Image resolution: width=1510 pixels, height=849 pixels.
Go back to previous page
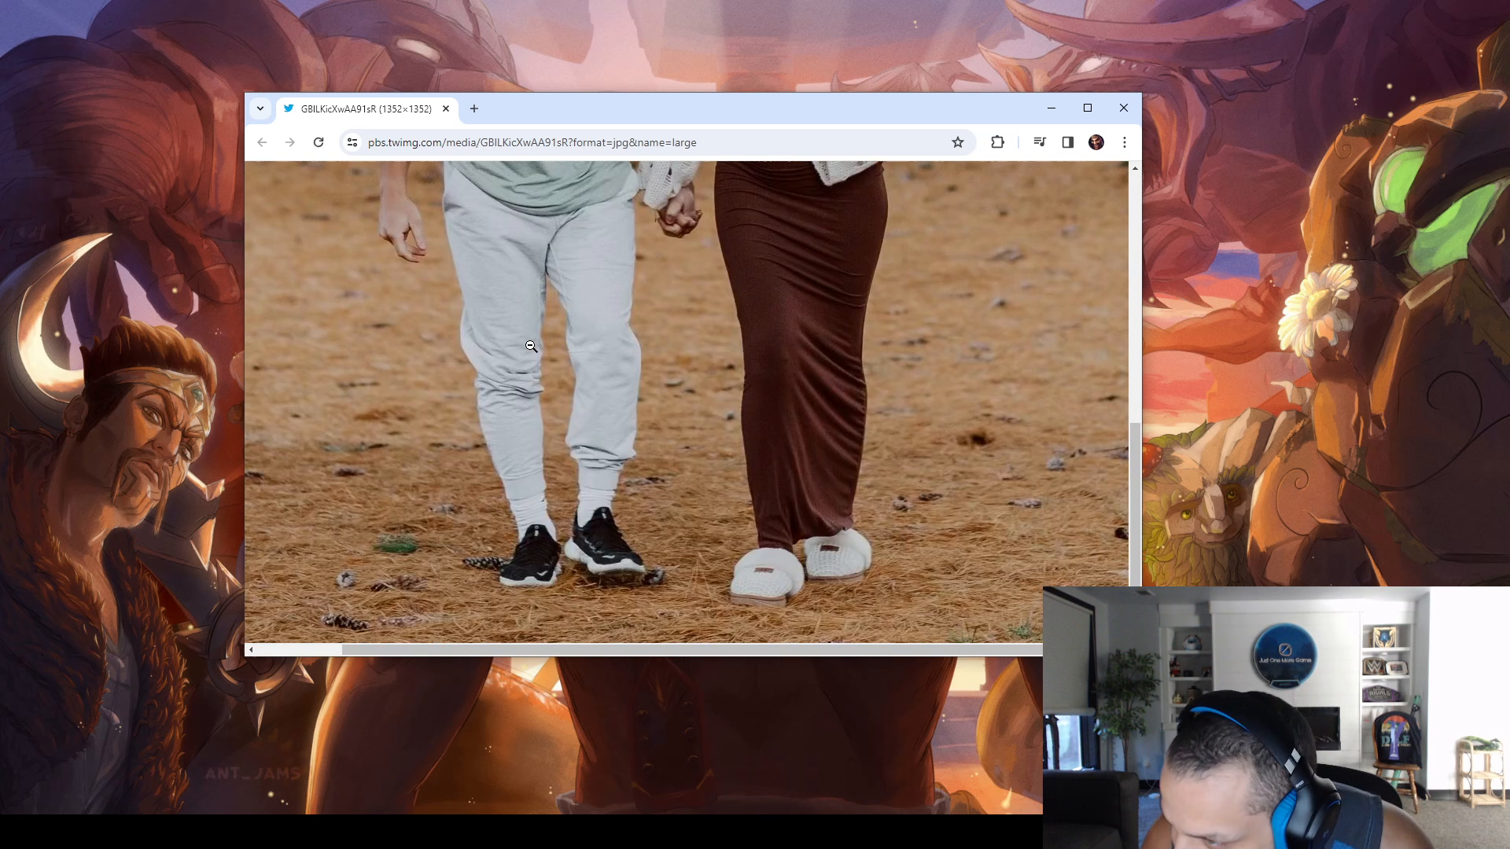[x=262, y=142]
